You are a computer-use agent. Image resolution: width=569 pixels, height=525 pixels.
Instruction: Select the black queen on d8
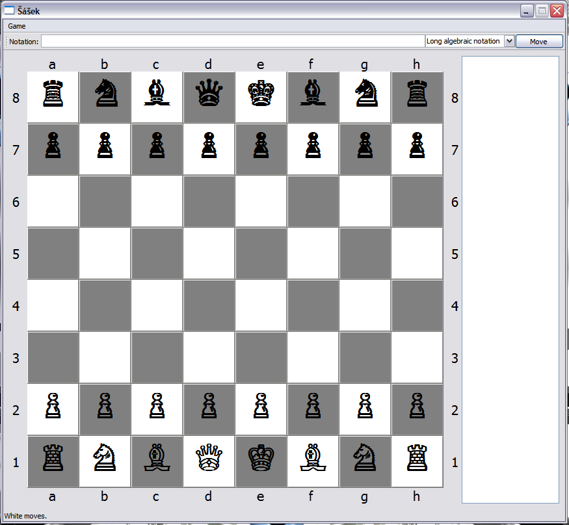209,93
